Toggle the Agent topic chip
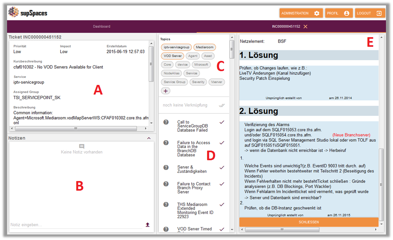Viewport: 393px width, 240px height. [193, 56]
